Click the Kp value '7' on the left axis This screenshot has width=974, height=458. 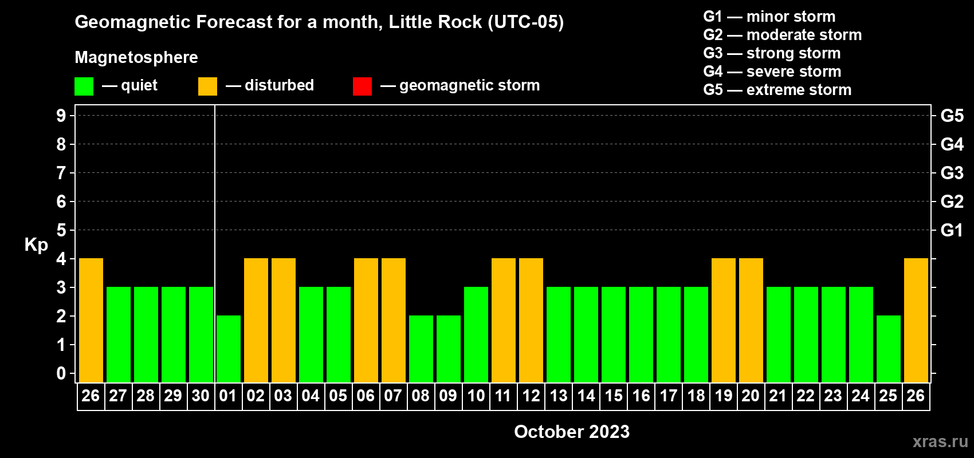click(x=61, y=173)
